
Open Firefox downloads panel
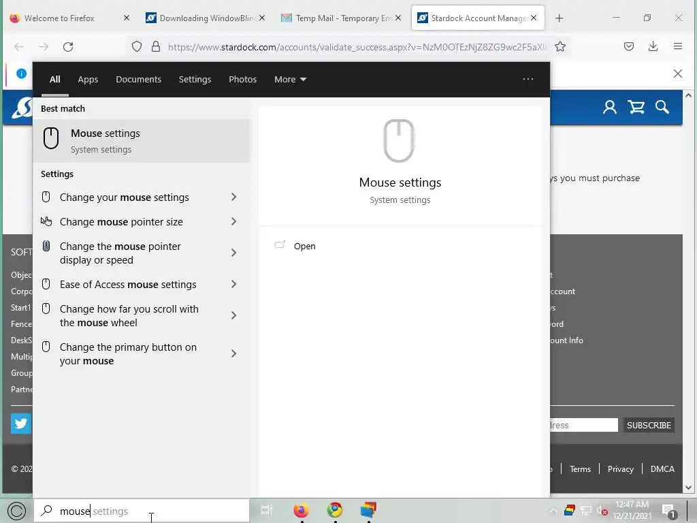[x=653, y=46]
